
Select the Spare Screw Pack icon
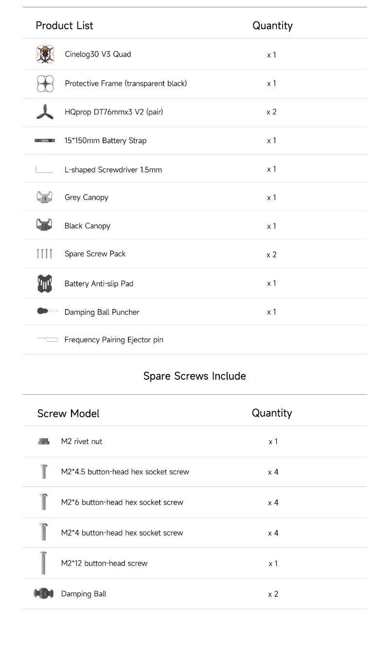click(x=44, y=254)
